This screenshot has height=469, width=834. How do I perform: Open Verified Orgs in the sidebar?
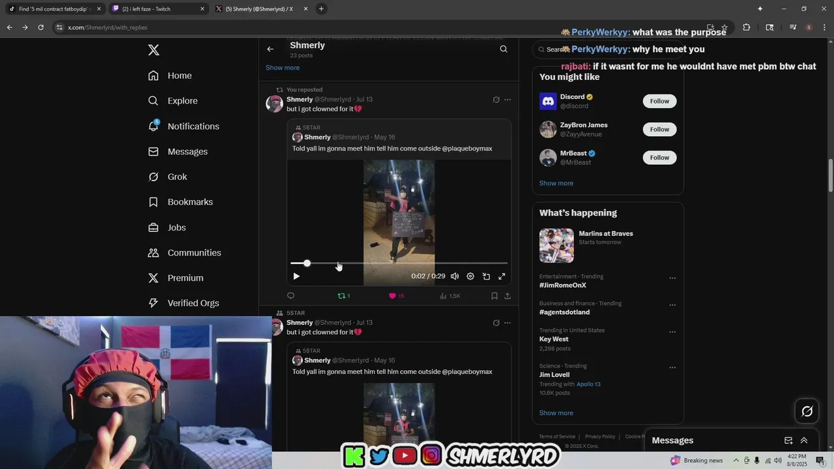click(184, 303)
